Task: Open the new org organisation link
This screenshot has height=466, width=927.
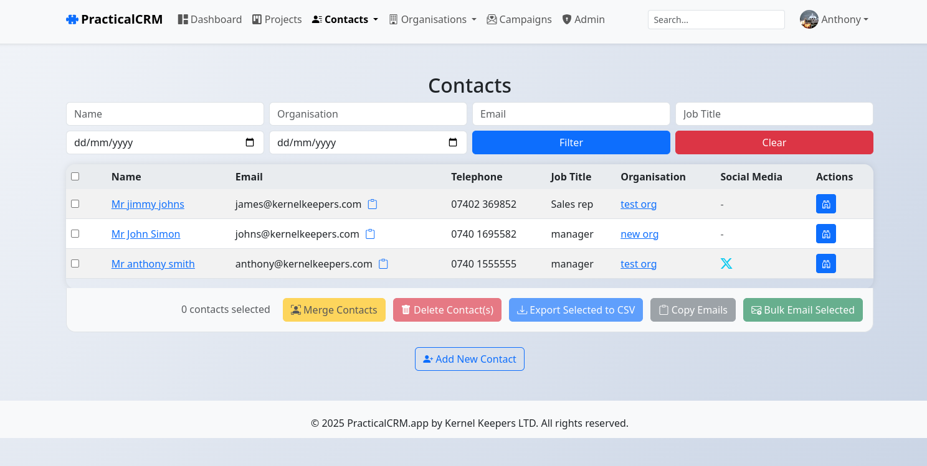Action: click(x=640, y=234)
